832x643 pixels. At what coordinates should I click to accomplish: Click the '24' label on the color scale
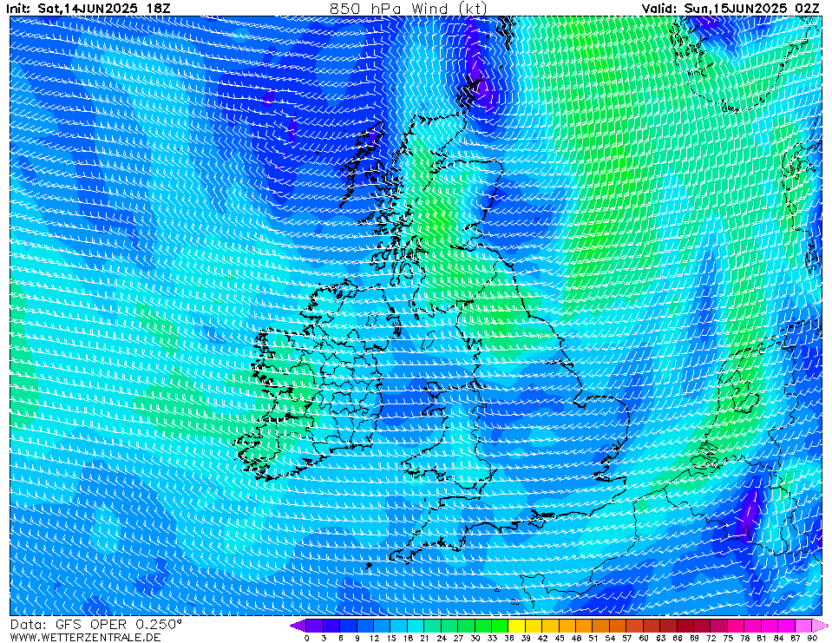coord(442,638)
